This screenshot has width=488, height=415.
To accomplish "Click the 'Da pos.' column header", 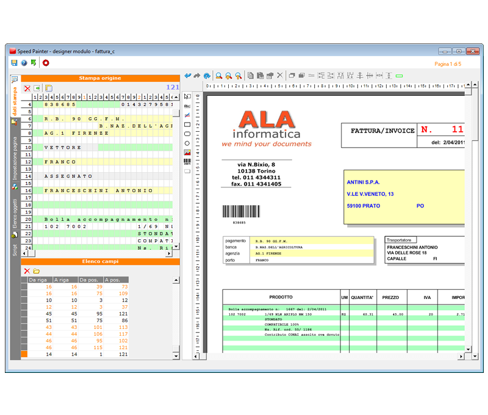I will tap(91, 280).
